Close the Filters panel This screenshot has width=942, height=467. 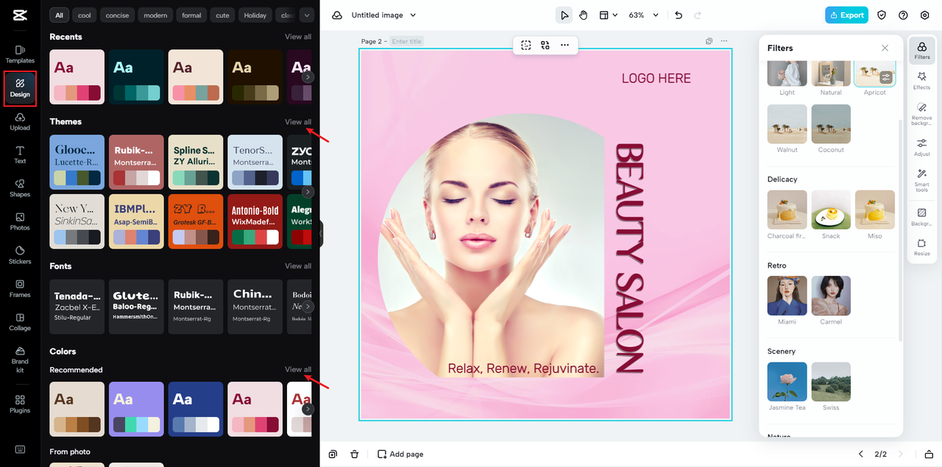(885, 48)
